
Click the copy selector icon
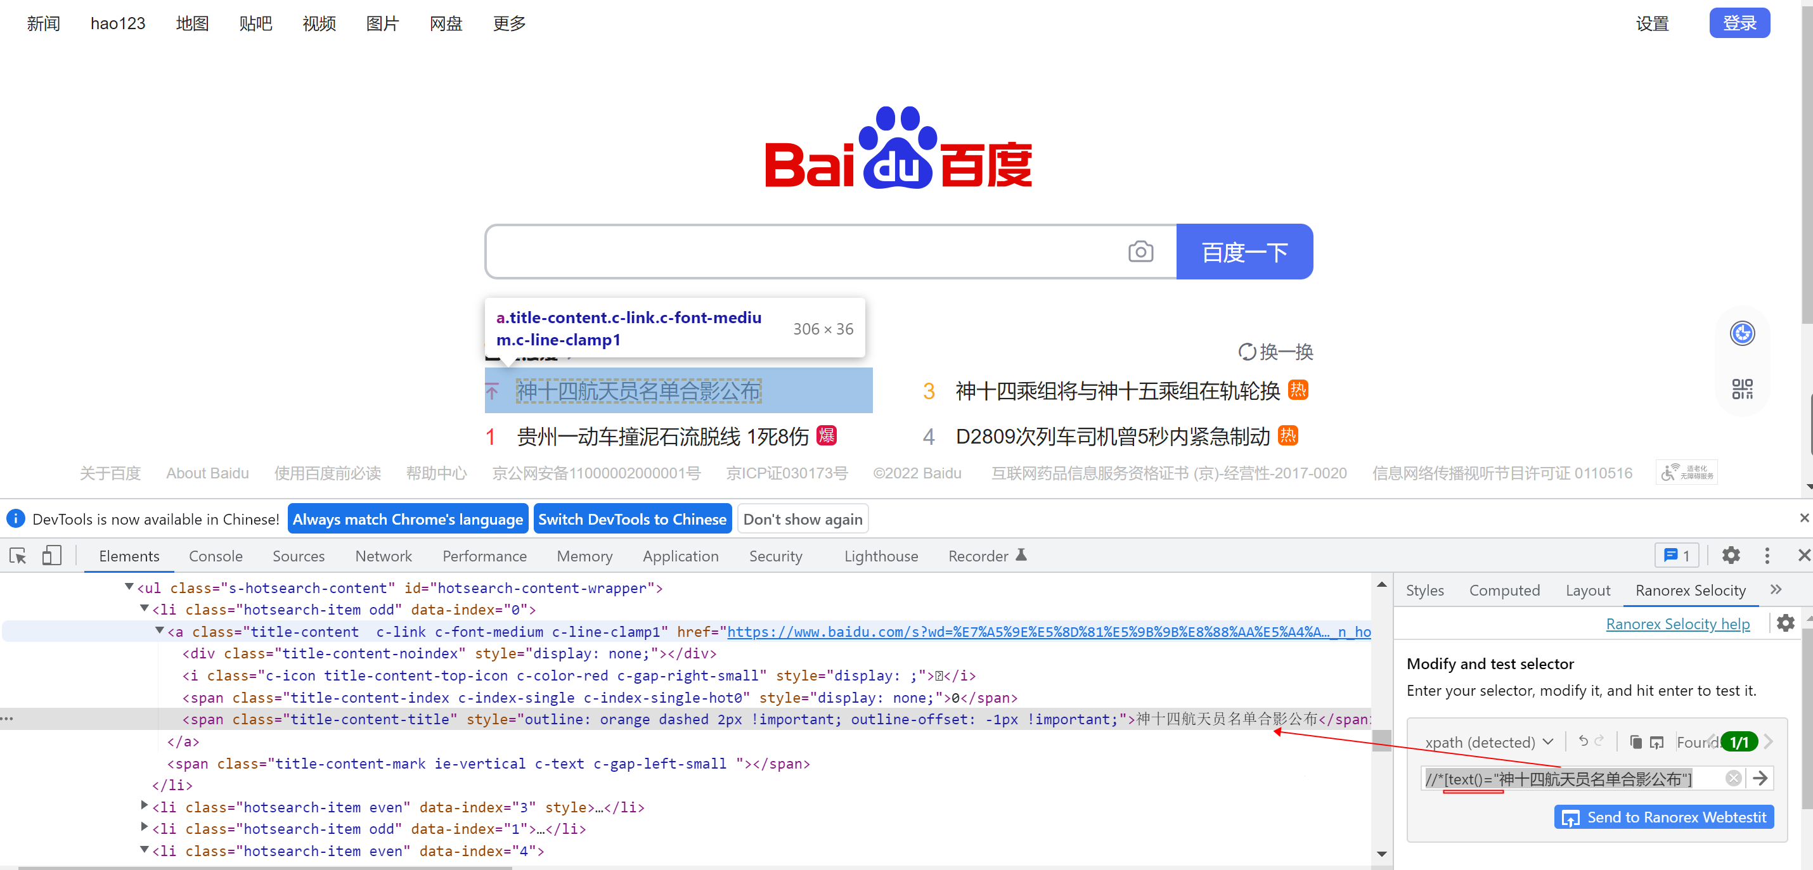(x=1636, y=742)
